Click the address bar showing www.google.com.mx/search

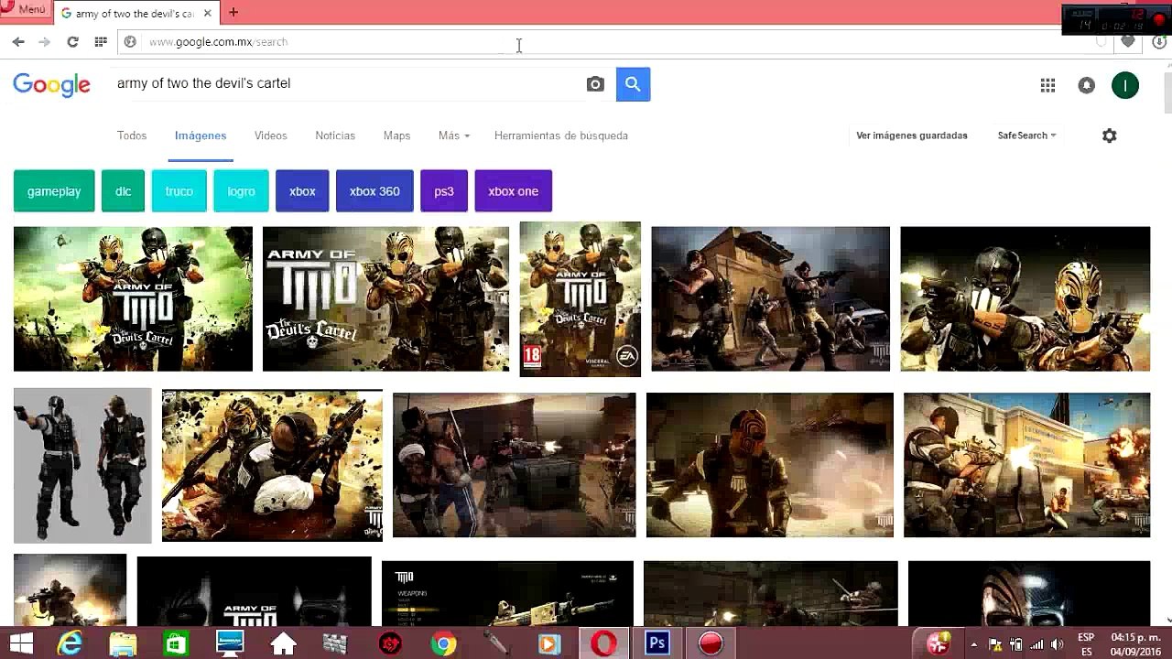604,42
